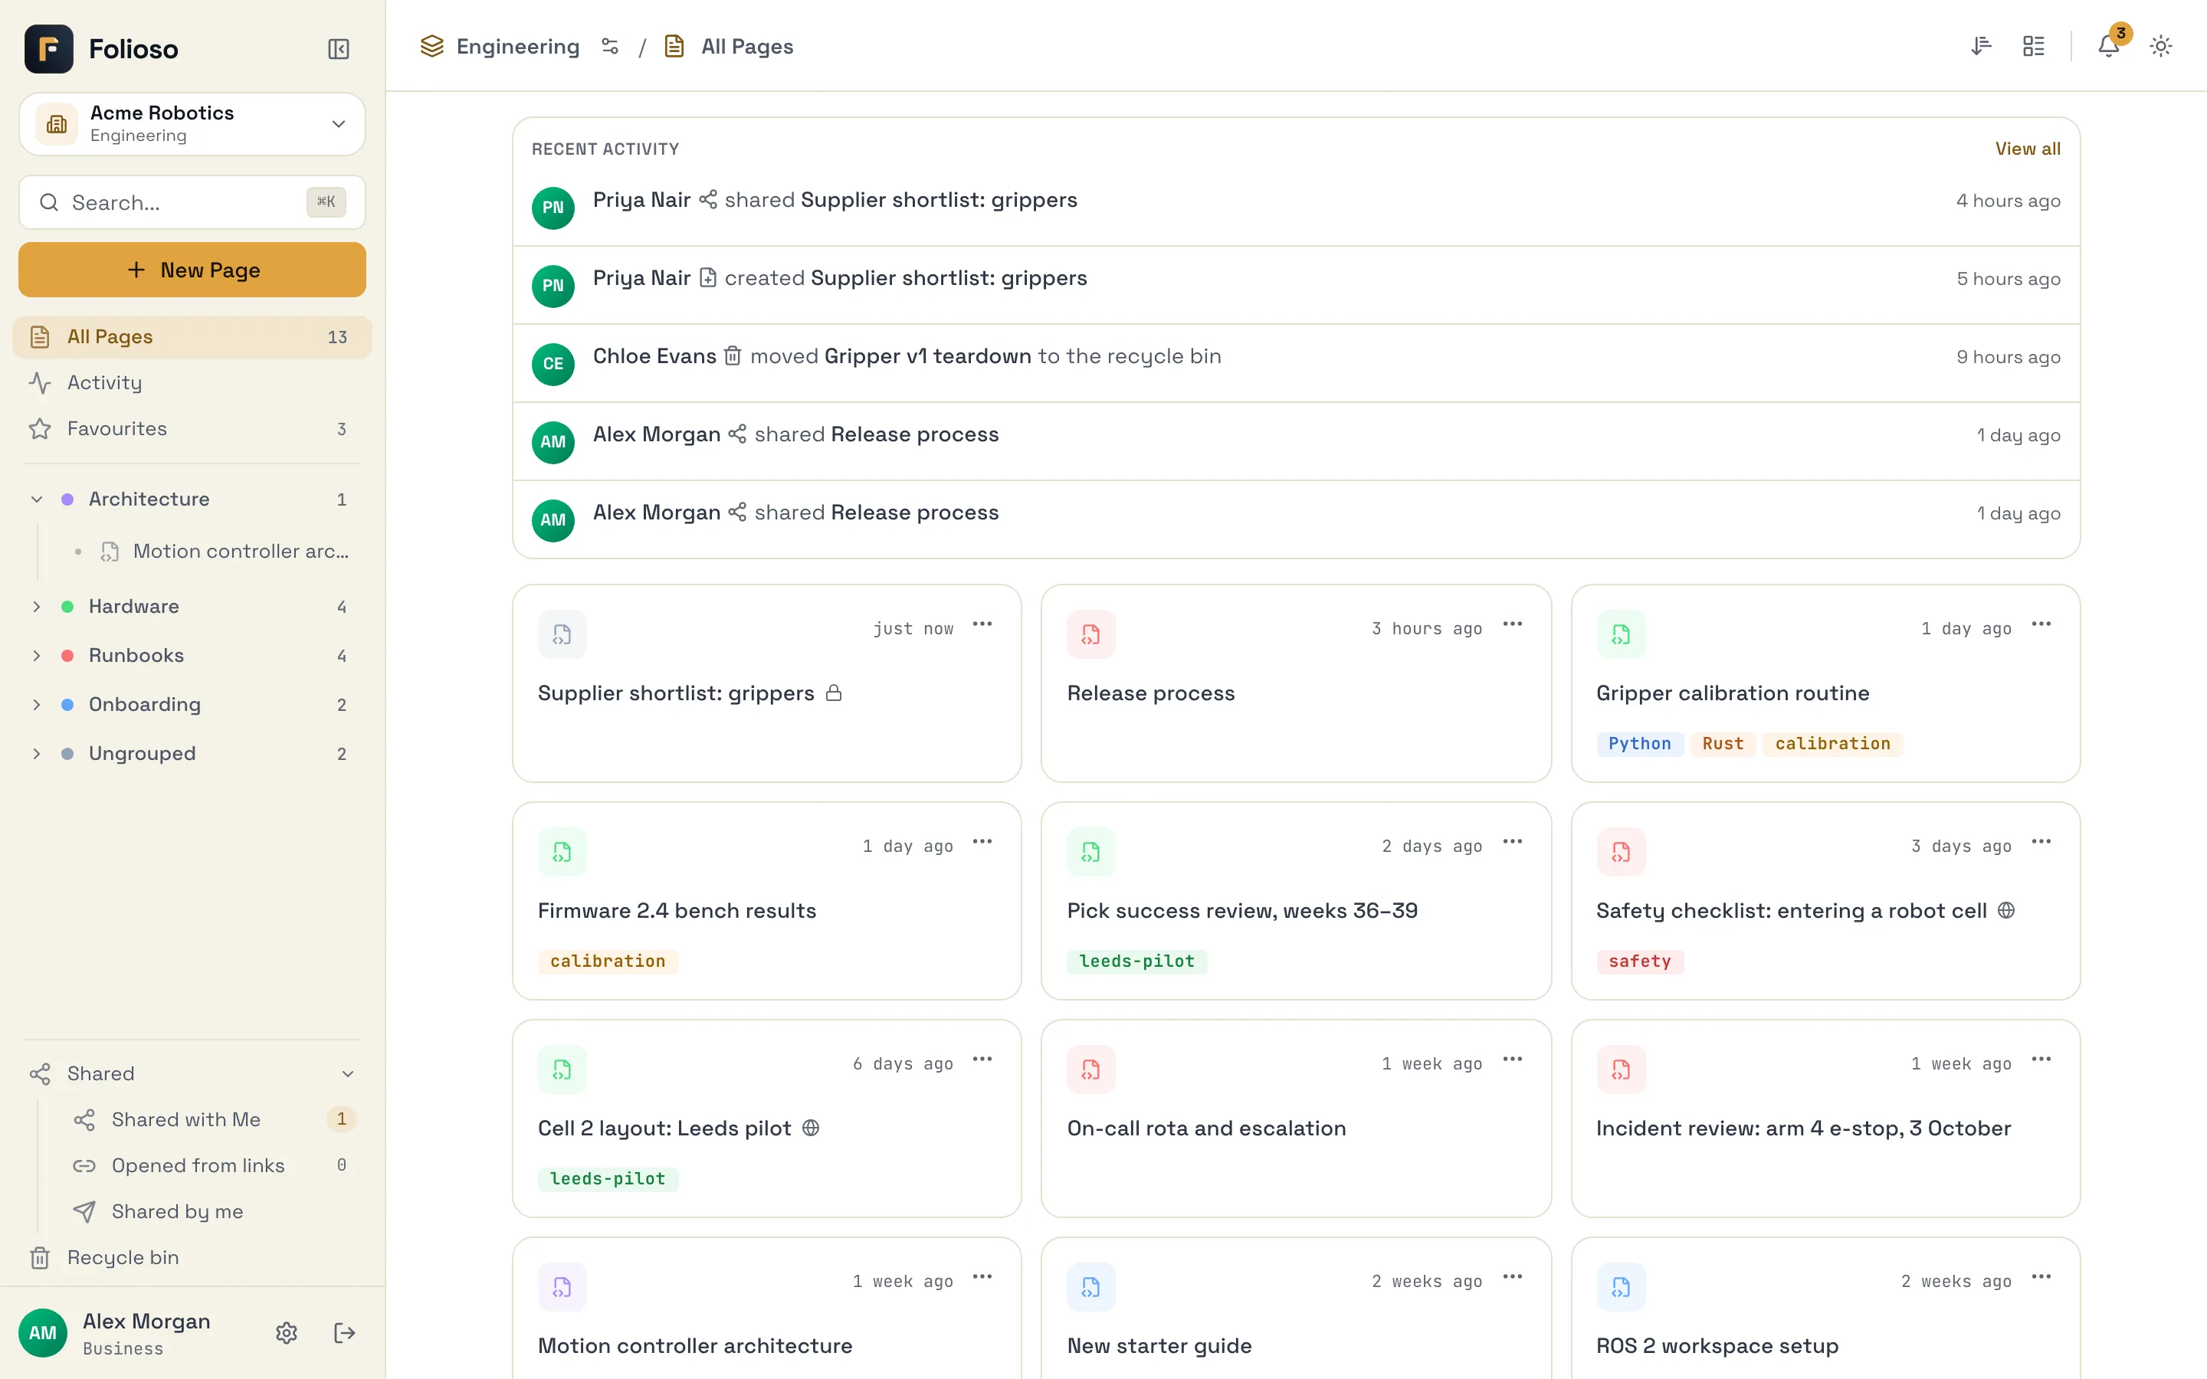Open notifications bell
Image resolution: width=2207 pixels, height=1379 pixels.
pos(2108,46)
